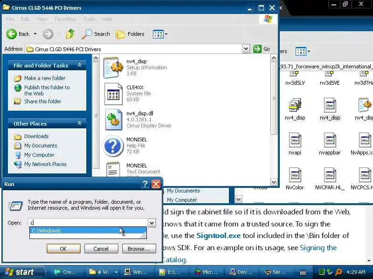Click the Open text field in Run

coord(88,223)
